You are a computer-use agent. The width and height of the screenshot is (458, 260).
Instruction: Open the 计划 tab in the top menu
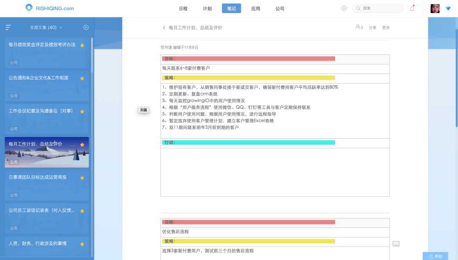pyautogui.click(x=207, y=8)
